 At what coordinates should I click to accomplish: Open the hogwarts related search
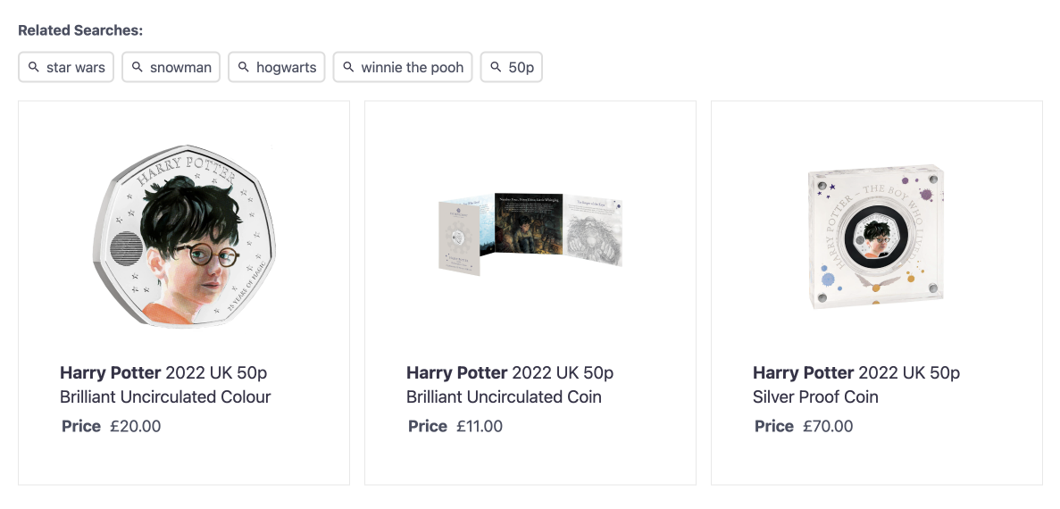[x=286, y=68]
